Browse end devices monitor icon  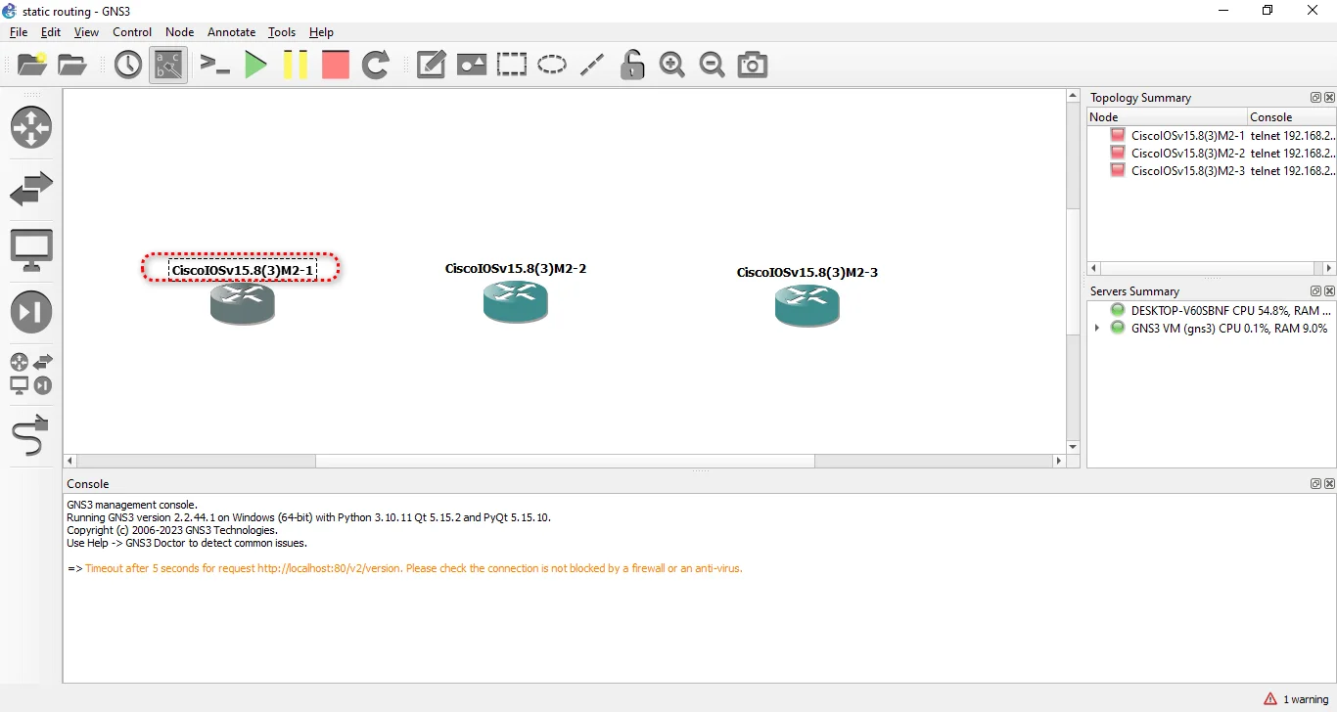[31, 250]
